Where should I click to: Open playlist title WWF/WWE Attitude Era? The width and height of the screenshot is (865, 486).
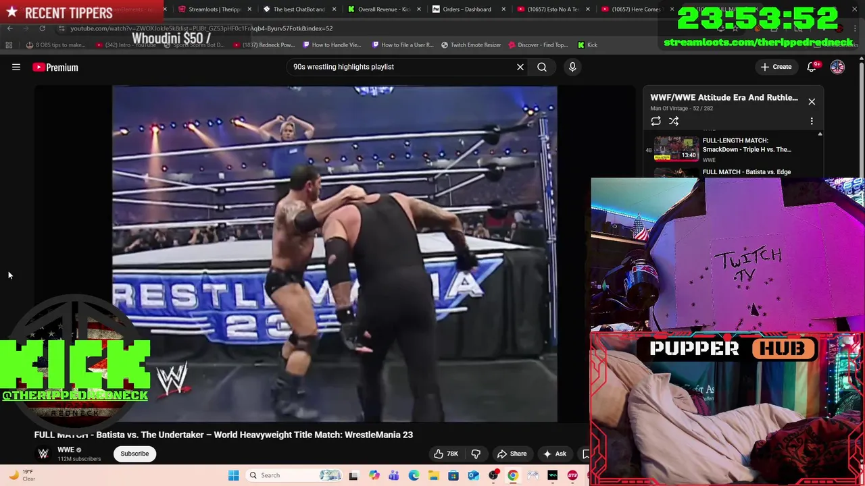pos(724,97)
